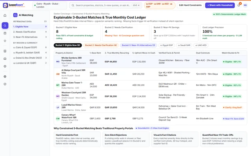Click the NS user avatar
Image resolution: width=251 pixels, height=156 pixels.
click(x=245, y=5)
